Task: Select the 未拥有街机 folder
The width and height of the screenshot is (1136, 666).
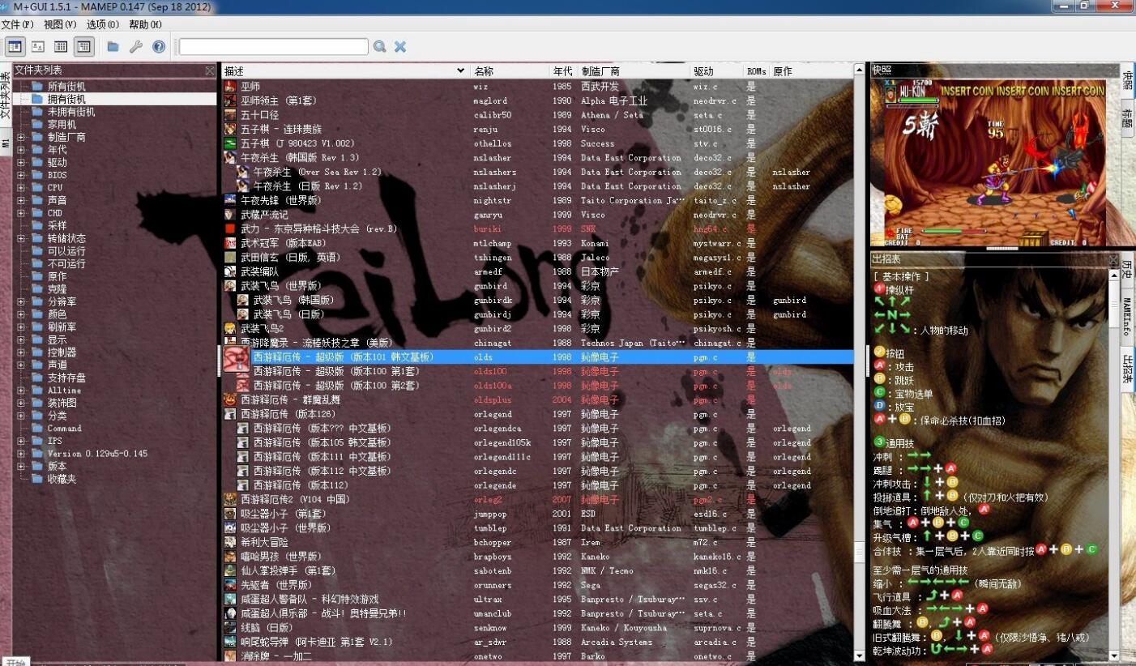Action: tap(71, 112)
